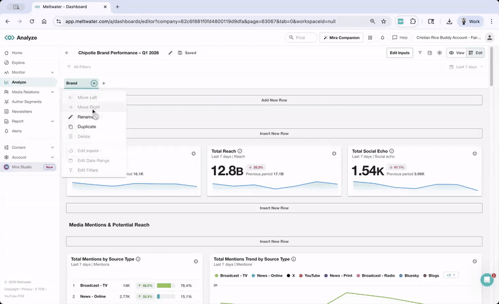
Task: Select Analyze in the sidebar
Action: click(x=19, y=82)
